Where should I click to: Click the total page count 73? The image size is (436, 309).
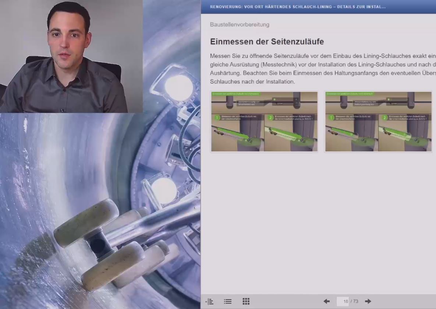click(x=355, y=302)
